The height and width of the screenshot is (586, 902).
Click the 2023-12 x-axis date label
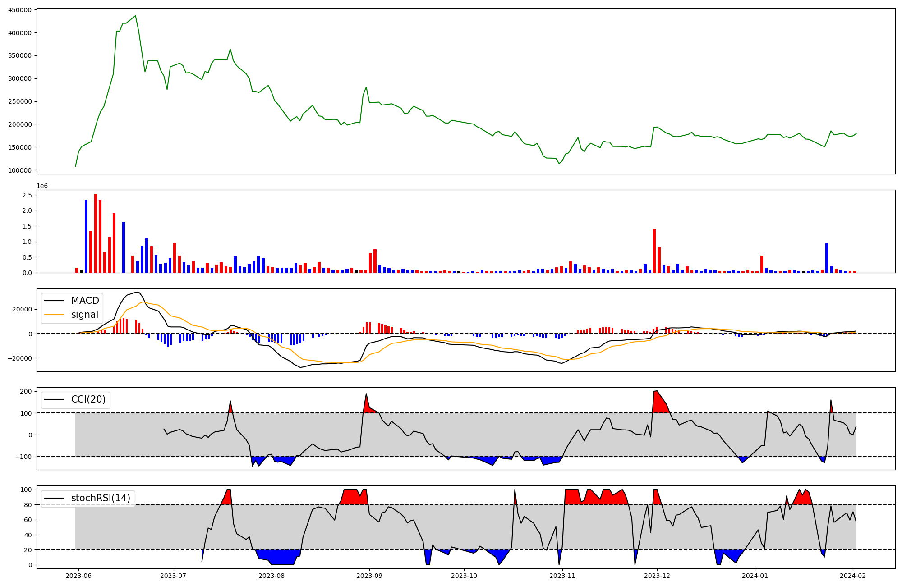(657, 576)
